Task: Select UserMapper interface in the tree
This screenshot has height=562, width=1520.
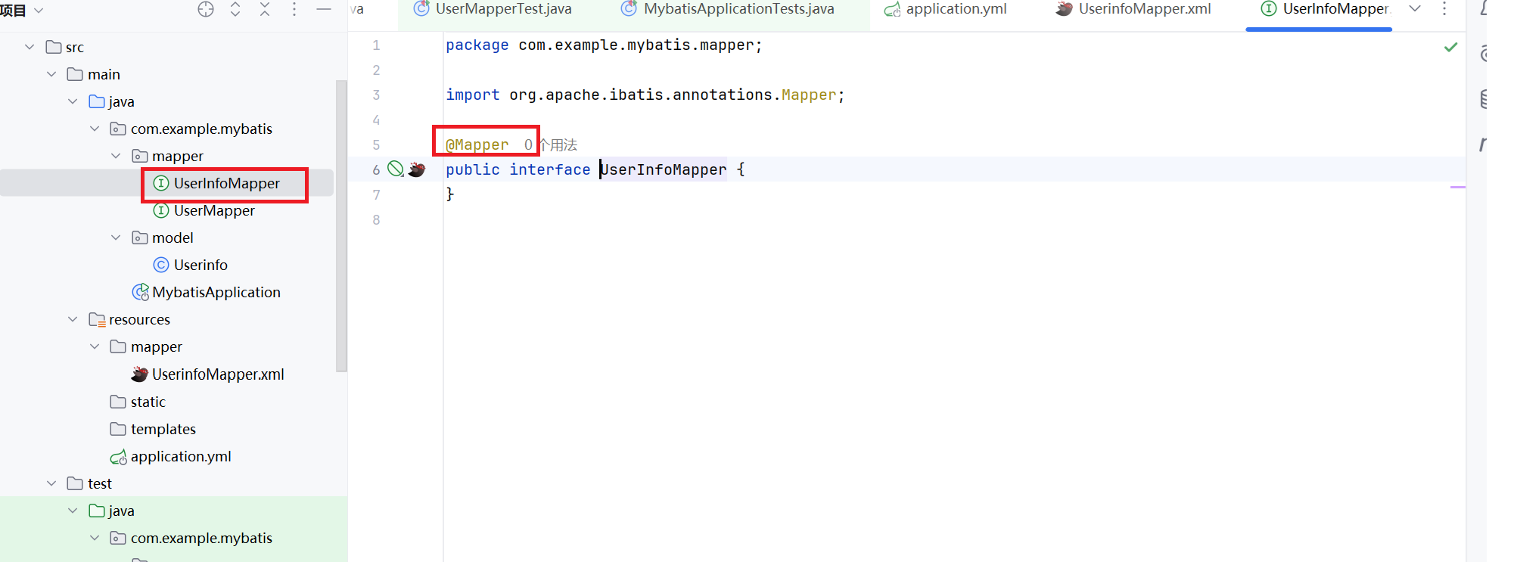Action: [214, 210]
